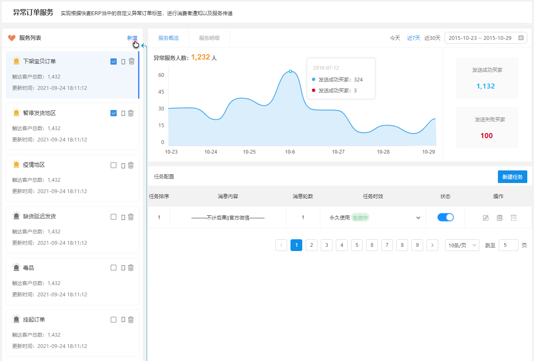
Task: Open the 10条/页 page size dropdown
Action: [462, 245]
